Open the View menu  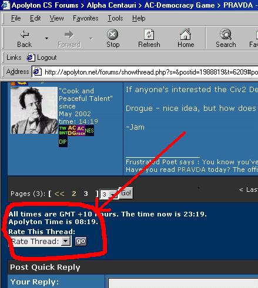(56, 18)
